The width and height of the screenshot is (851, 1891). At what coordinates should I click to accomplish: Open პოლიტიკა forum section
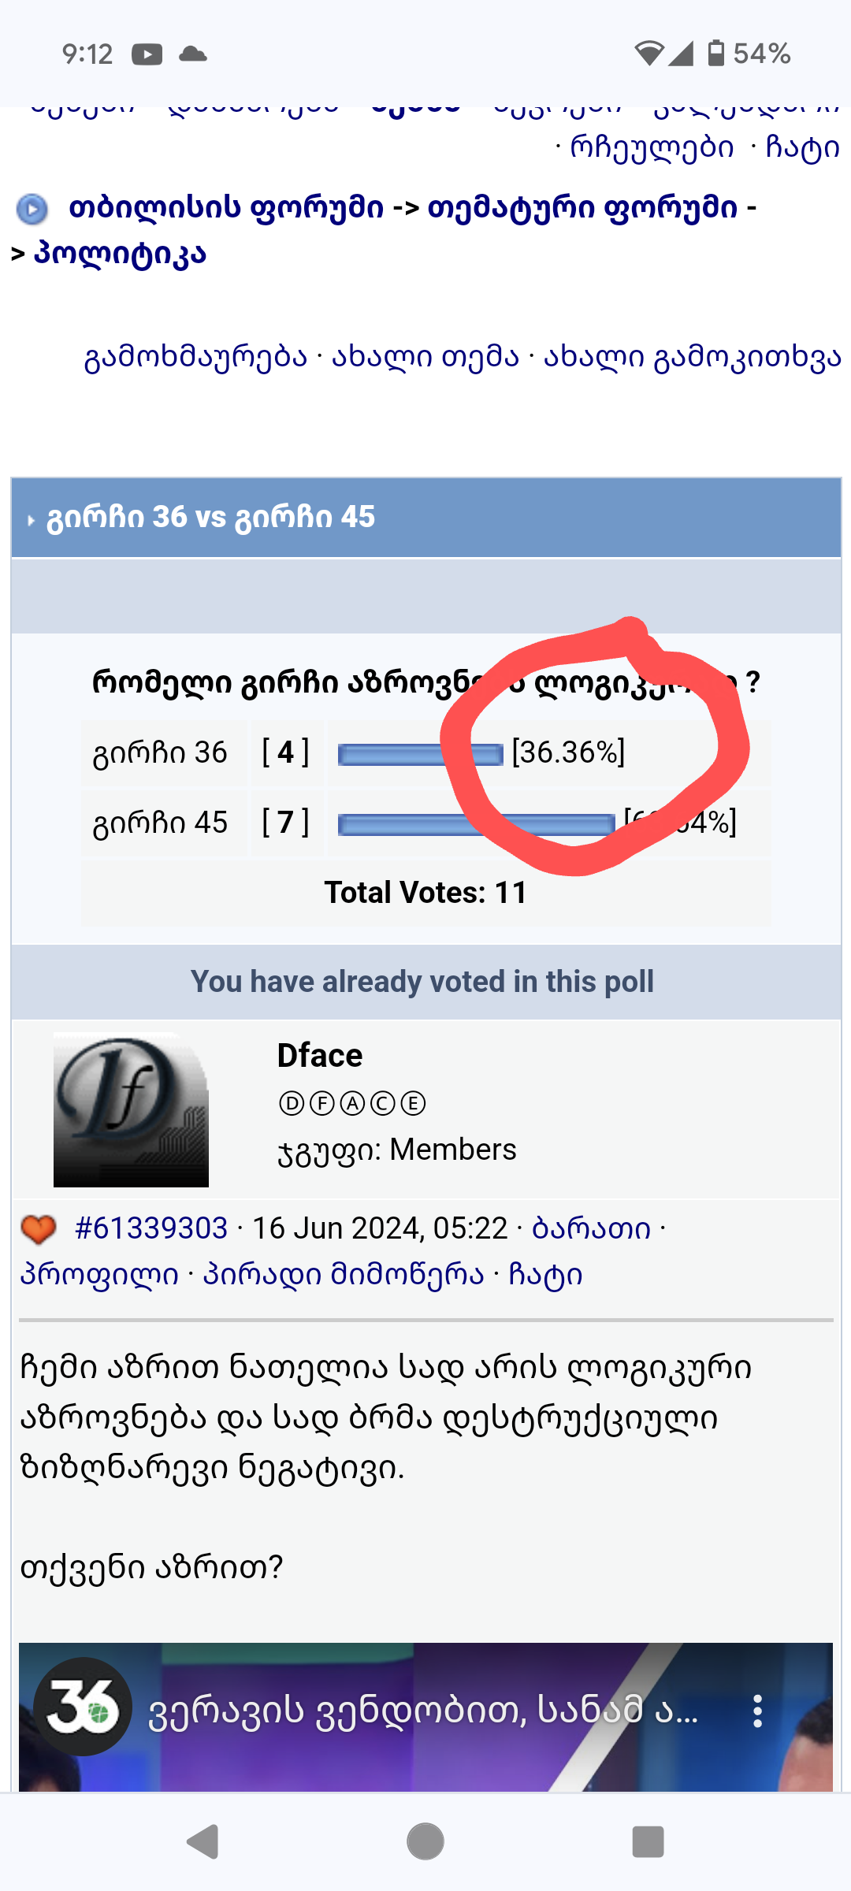pos(120,254)
